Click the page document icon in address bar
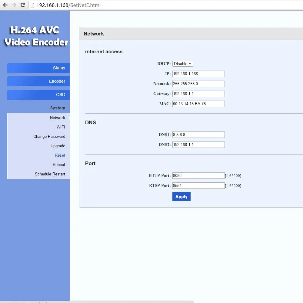Screen dimensions: 303x303 pyautogui.click(x=32, y=5)
